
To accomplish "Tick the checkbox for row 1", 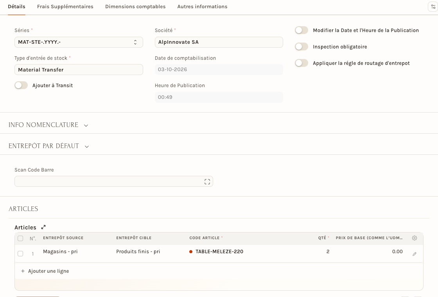I will point(20,254).
